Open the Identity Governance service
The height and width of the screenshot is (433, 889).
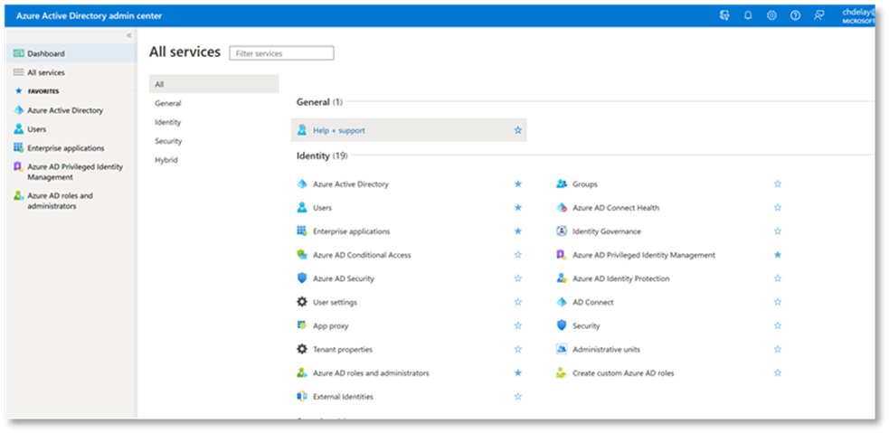pyautogui.click(x=607, y=231)
